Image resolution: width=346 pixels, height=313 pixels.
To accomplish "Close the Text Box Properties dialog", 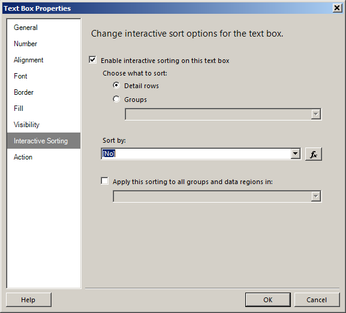I will (x=337, y=8).
